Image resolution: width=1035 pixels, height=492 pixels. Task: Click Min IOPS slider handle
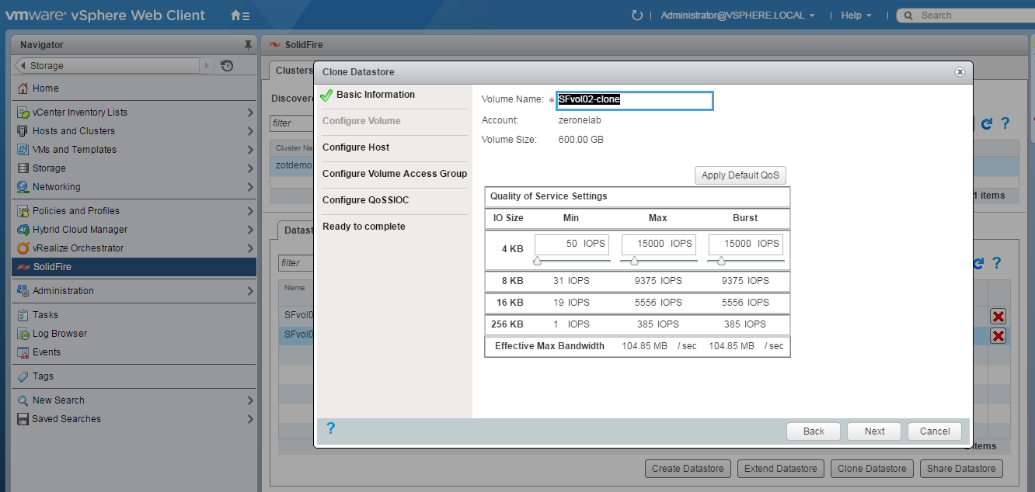click(x=537, y=261)
